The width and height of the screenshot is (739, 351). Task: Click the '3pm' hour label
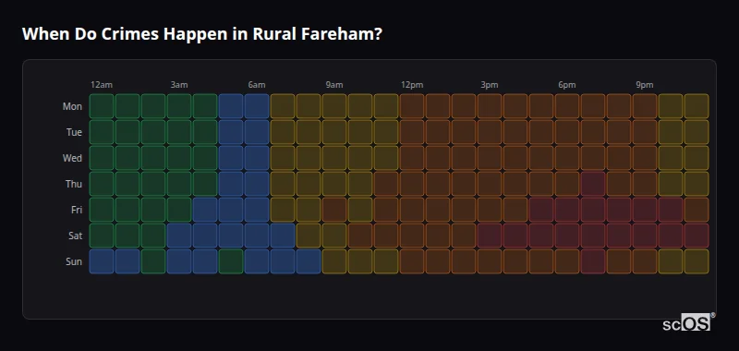[490, 85]
